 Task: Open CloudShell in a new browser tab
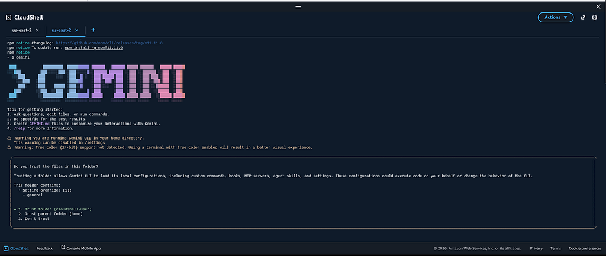pyautogui.click(x=583, y=17)
